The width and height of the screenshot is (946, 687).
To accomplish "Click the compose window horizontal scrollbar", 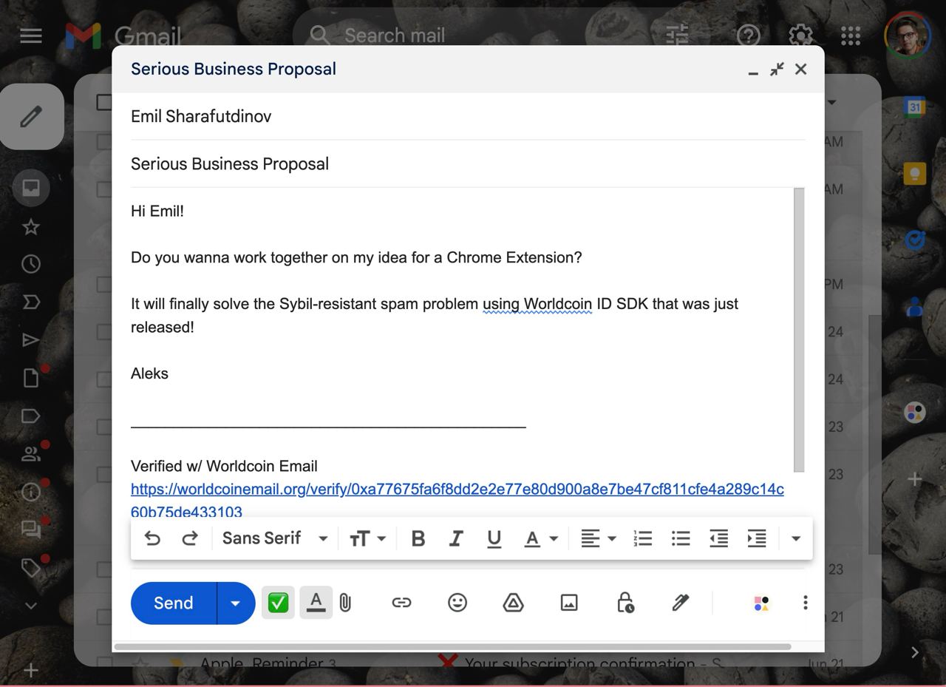I will point(453,647).
